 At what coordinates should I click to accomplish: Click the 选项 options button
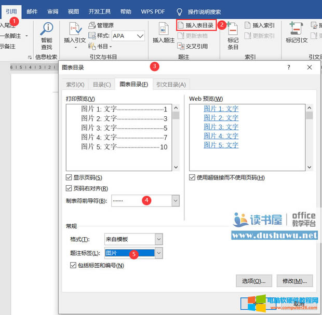coord(254,281)
